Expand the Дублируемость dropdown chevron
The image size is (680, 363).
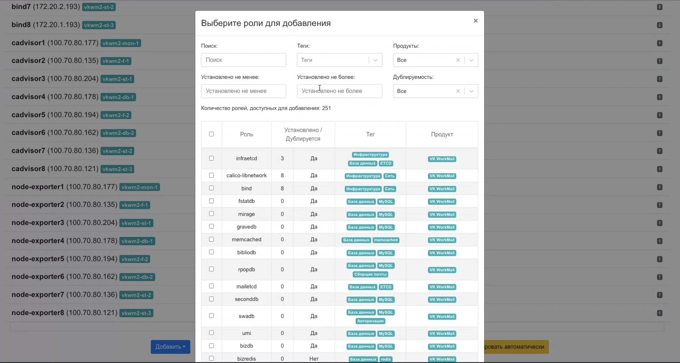[471, 91]
